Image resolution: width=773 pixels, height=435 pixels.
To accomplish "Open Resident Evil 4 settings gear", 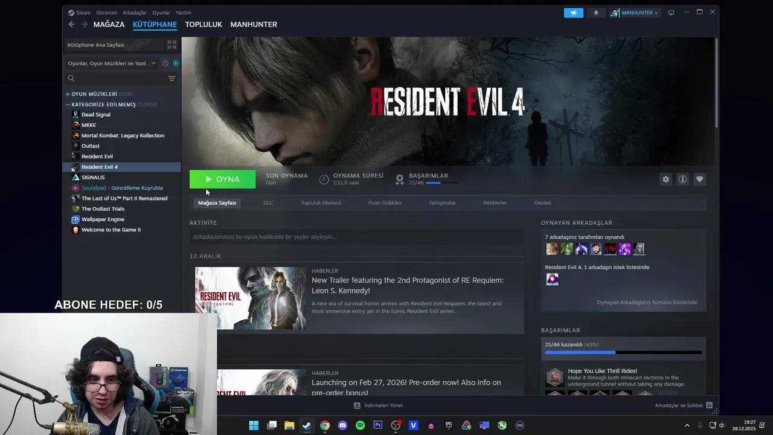I will tap(666, 179).
